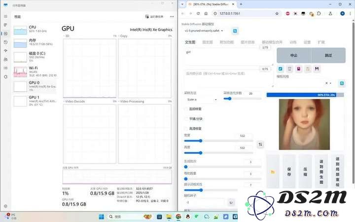Open the Stable Diffusion checkpoint model dropdown

tap(204, 31)
